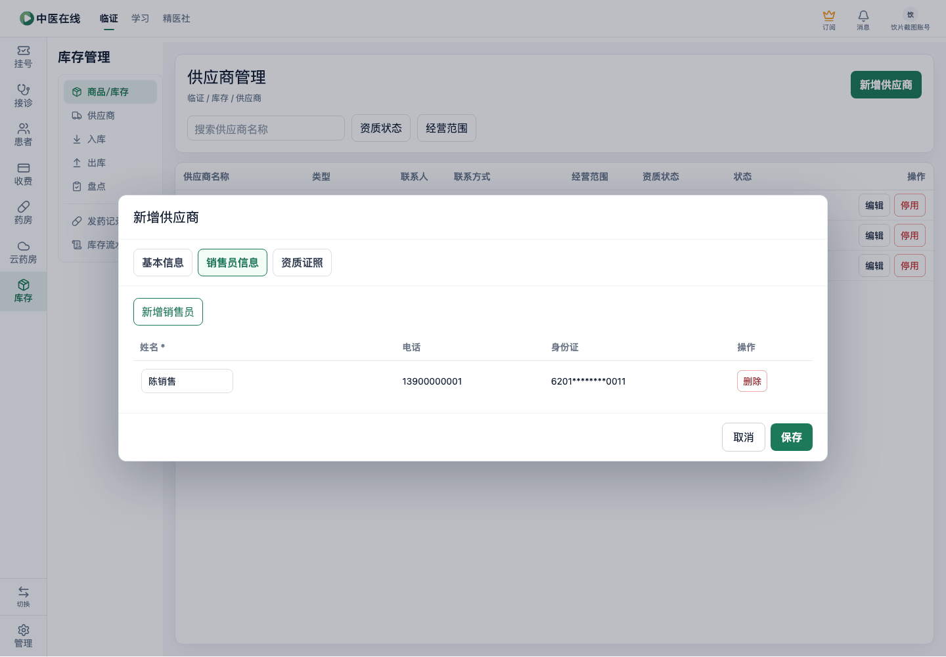Click the 姓名 input field containing 陈销售

187,381
